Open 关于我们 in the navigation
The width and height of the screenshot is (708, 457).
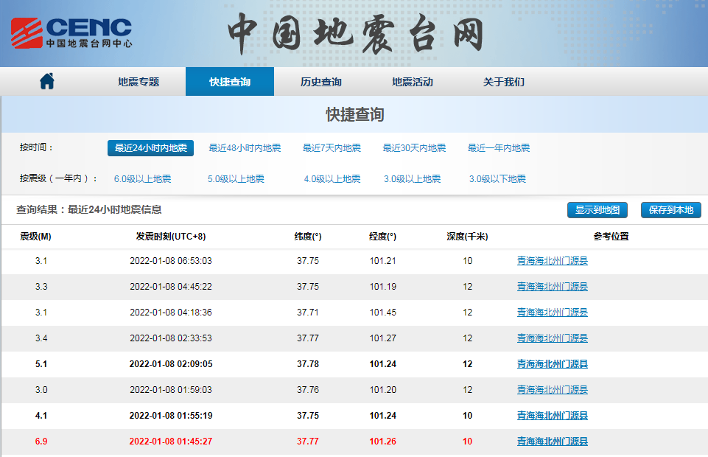pos(503,82)
